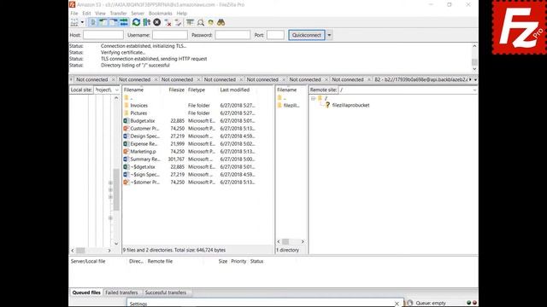Open the View menu

tap(100, 14)
